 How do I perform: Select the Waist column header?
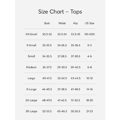62,23
